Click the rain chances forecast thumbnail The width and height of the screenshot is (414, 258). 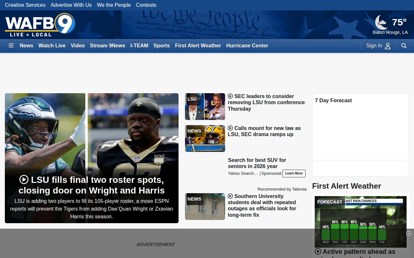pyautogui.click(x=361, y=222)
